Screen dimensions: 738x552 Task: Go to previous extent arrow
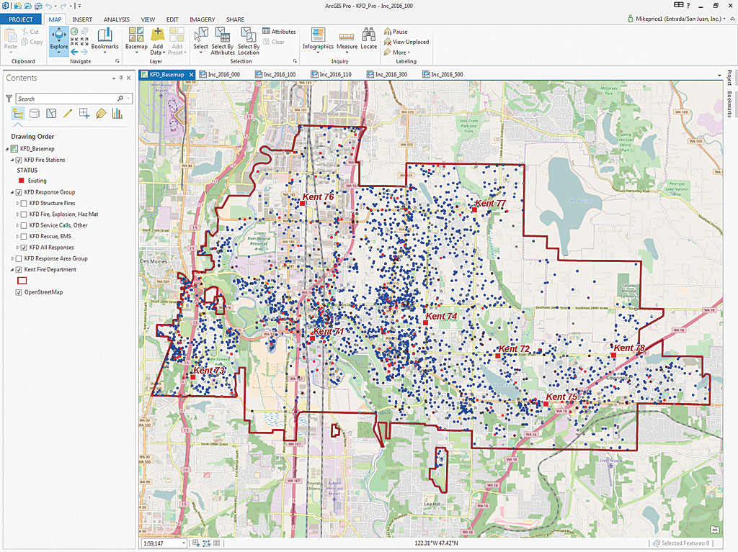click(x=74, y=52)
